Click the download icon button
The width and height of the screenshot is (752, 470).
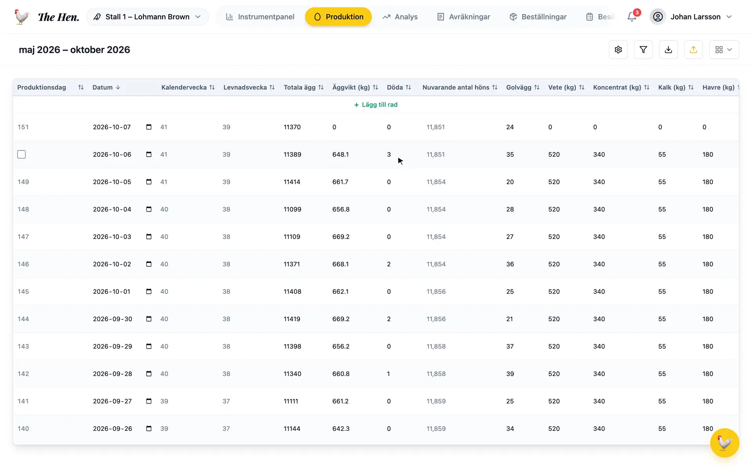(668, 50)
